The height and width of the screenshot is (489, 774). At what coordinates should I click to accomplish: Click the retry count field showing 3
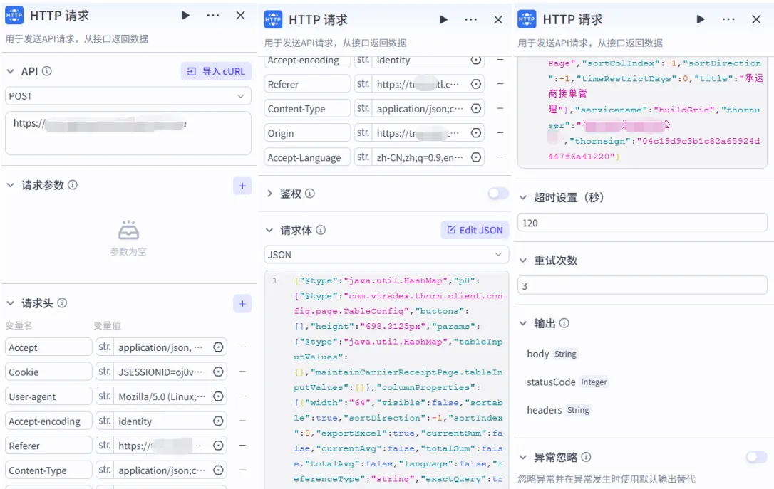click(x=642, y=285)
